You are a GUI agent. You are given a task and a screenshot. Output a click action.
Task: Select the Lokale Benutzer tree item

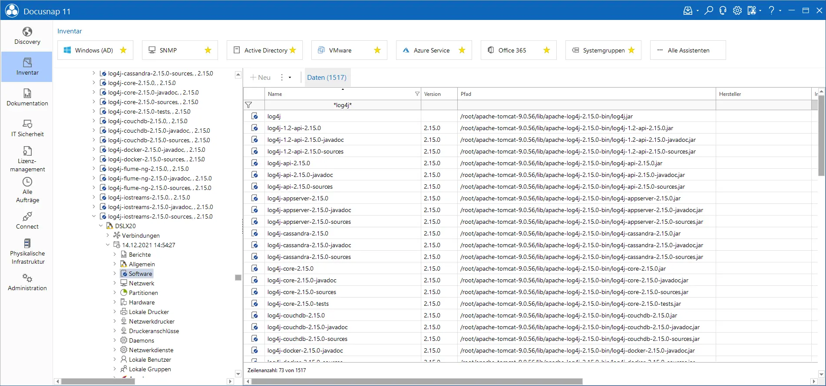tap(145, 360)
